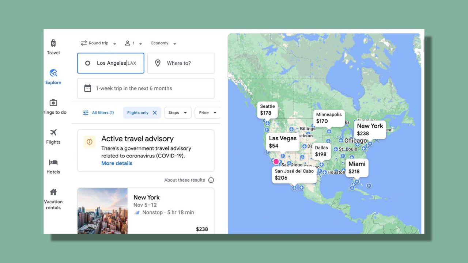The height and width of the screenshot is (263, 468).
Task: Click Nonstop · 5 hr 18 min text
Action: pyautogui.click(x=168, y=213)
